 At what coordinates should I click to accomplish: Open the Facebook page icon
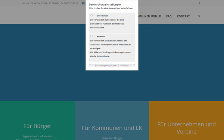click(199, 3)
